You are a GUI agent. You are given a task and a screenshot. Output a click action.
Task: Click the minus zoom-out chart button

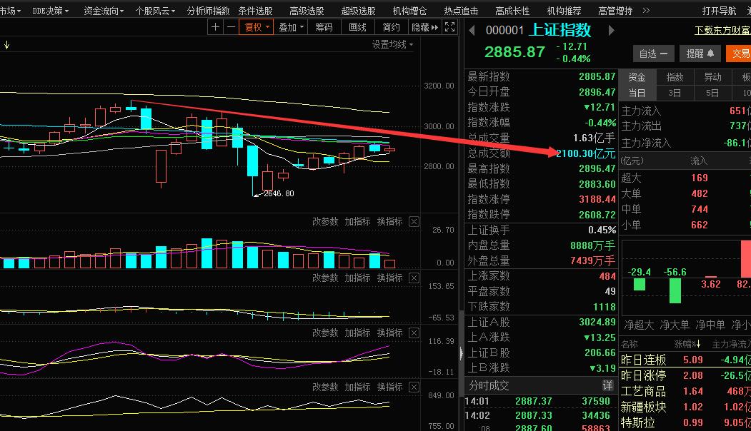pos(231,27)
